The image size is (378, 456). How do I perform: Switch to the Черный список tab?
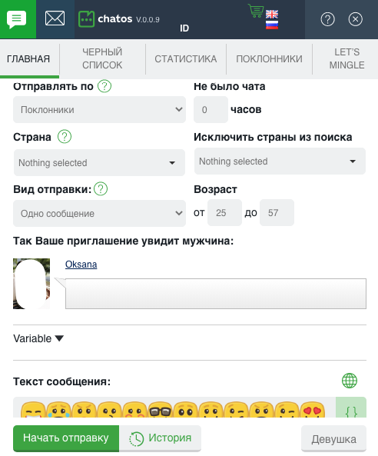pyautogui.click(x=102, y=58)
